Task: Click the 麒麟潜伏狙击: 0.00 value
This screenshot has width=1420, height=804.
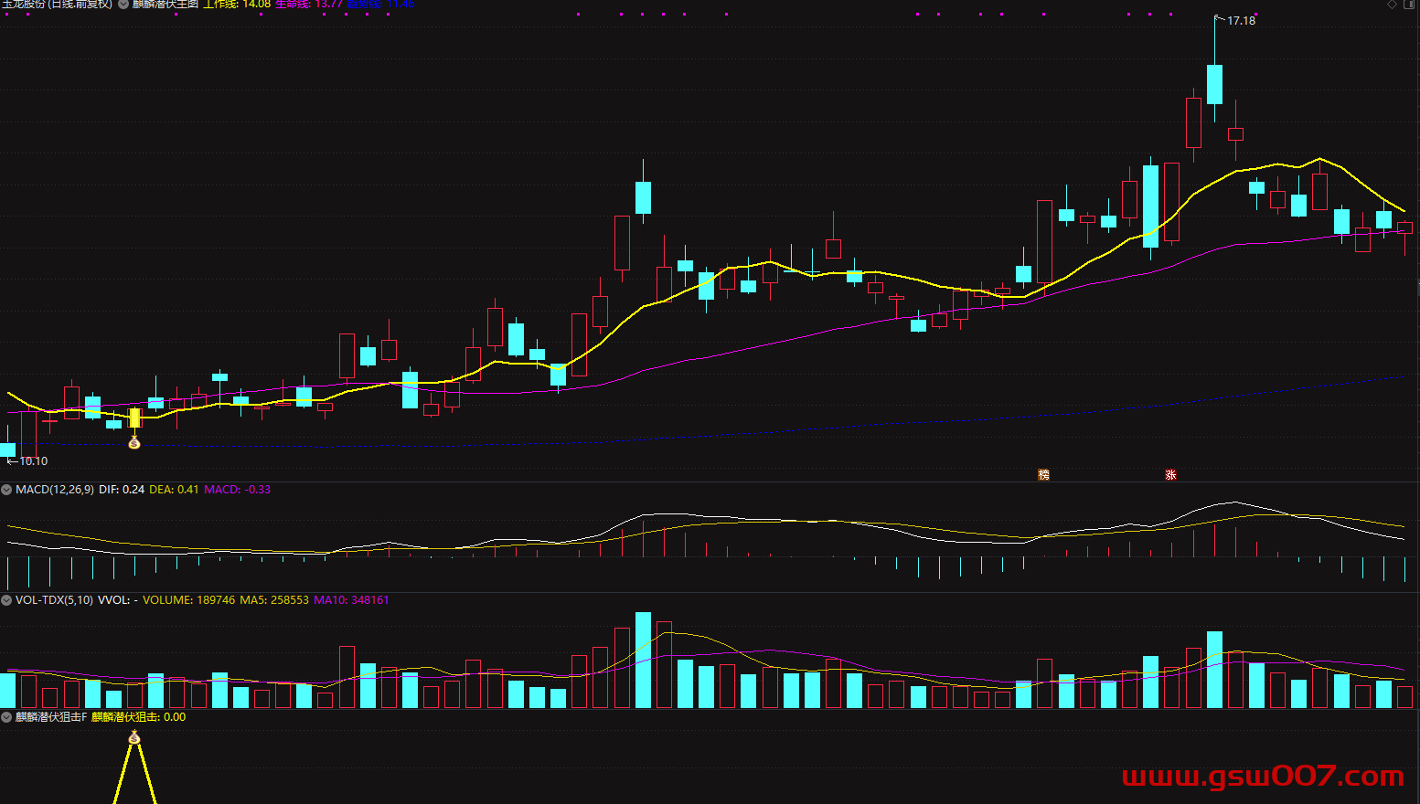Action: (138, 717)
